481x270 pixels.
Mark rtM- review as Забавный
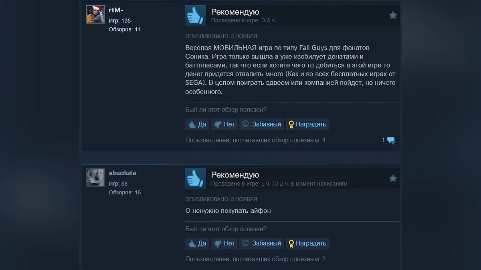[262, 124]
